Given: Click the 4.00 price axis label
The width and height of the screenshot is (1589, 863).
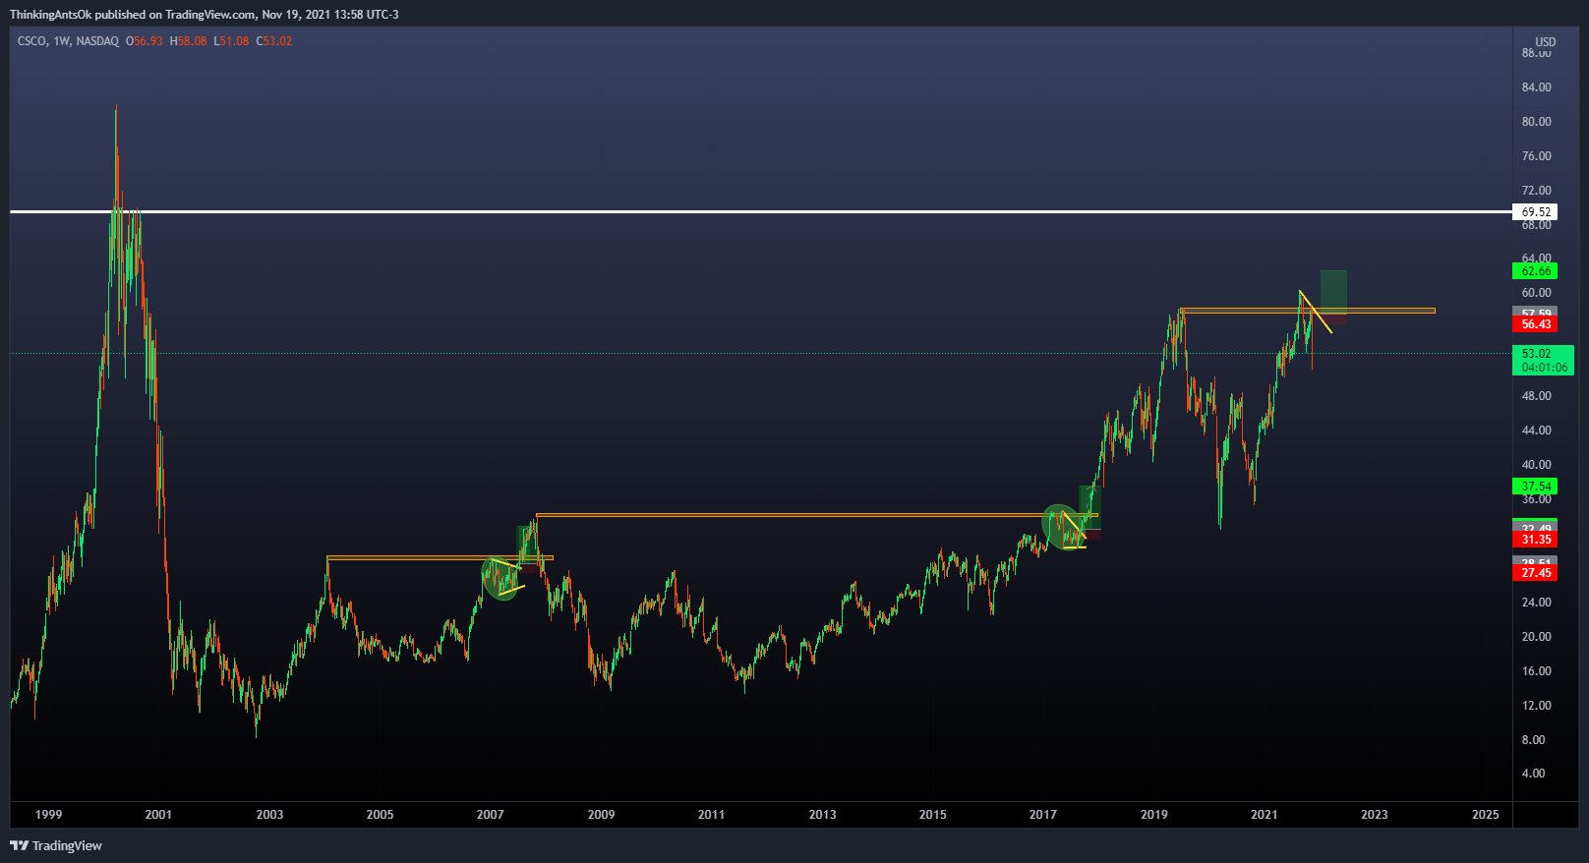Looking at the screenshot, I should pyautogui.click(x=1533, y=774).
